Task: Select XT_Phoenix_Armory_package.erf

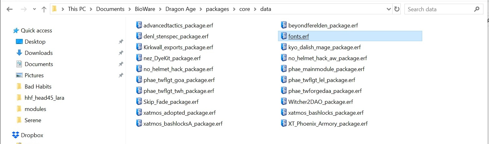Action: (328, 124)
